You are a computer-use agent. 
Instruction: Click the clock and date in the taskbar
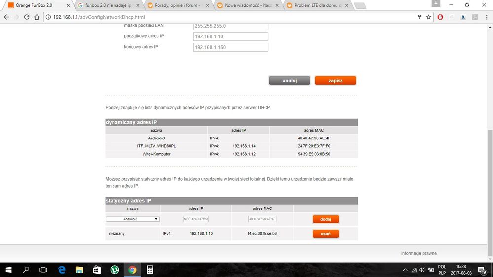[x=461, y=270]
